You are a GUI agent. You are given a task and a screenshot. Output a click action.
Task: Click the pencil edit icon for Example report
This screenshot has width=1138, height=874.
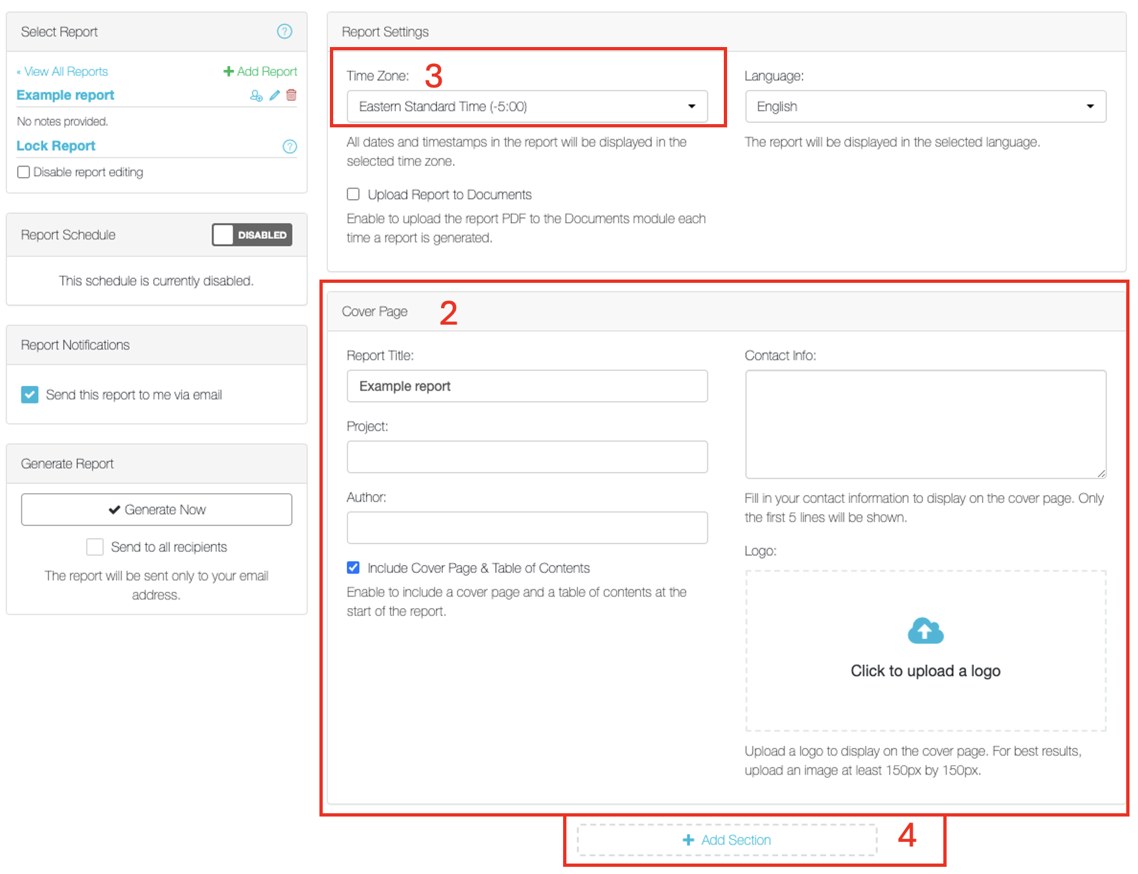274,95
